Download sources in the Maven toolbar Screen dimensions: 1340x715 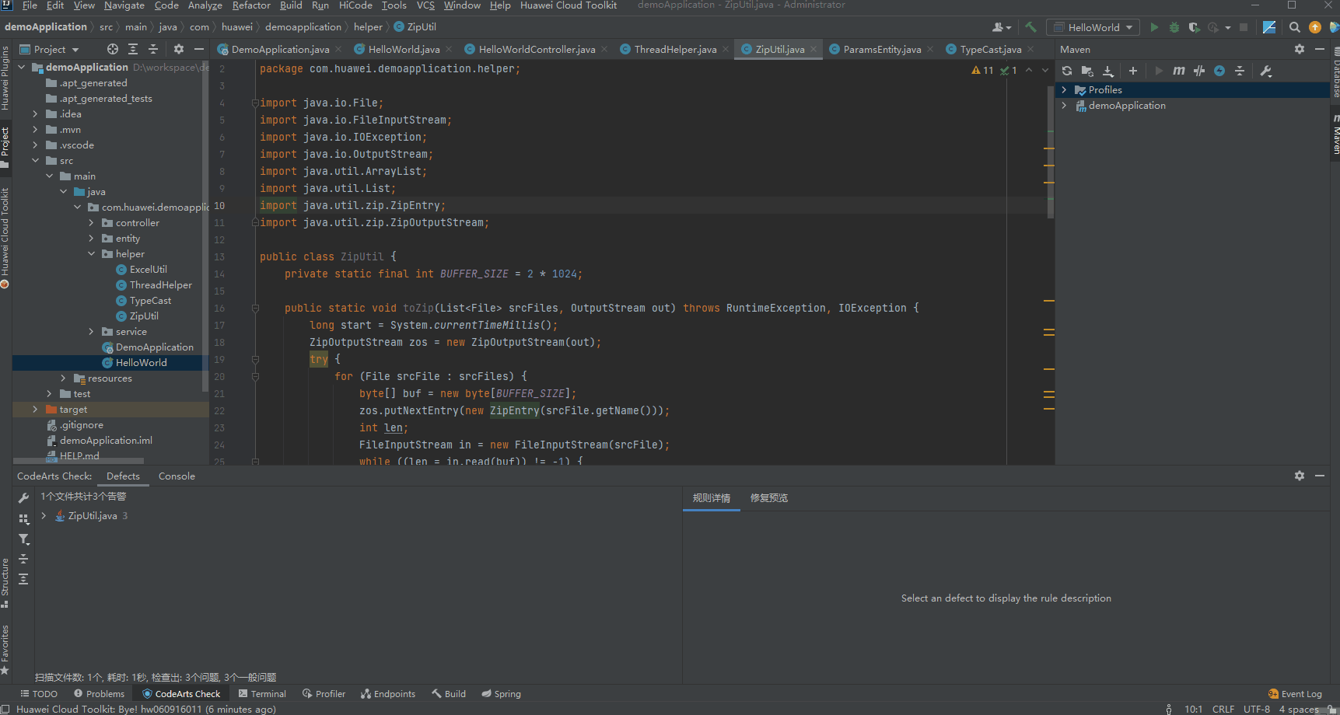click(1108, 70)
